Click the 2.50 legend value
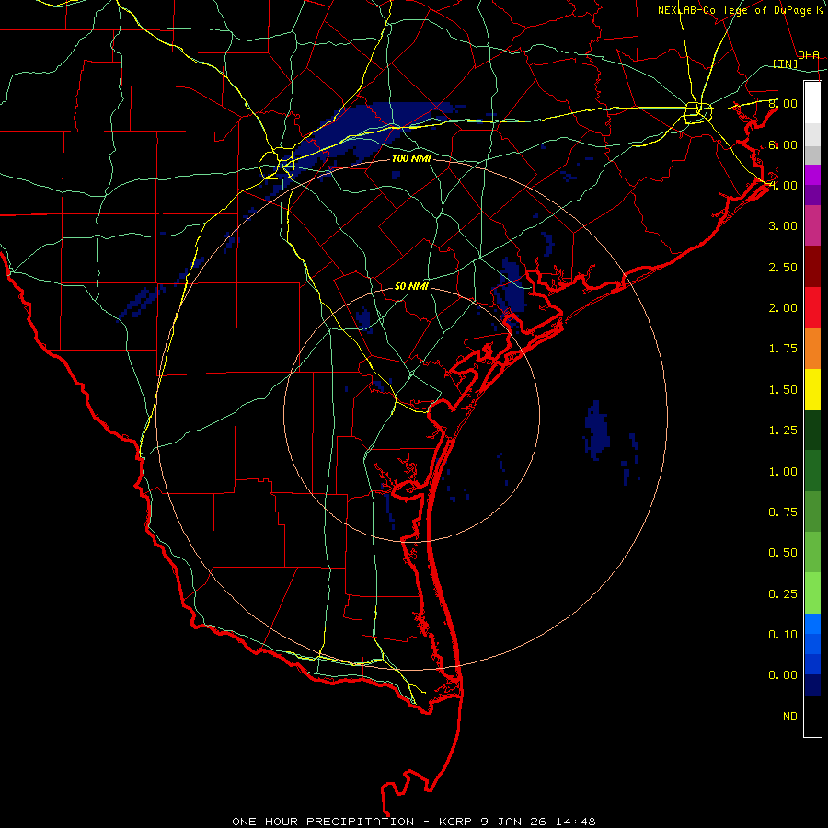The image size is (828, 828). (x=783, y=267)
